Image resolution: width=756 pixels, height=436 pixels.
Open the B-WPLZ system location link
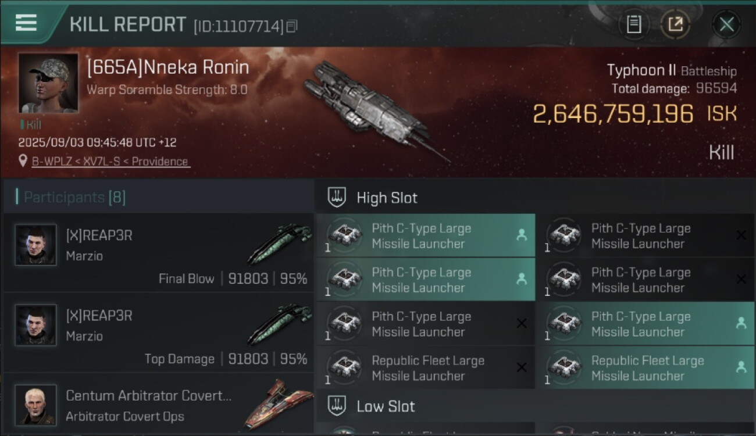click(x=110, y=162)
